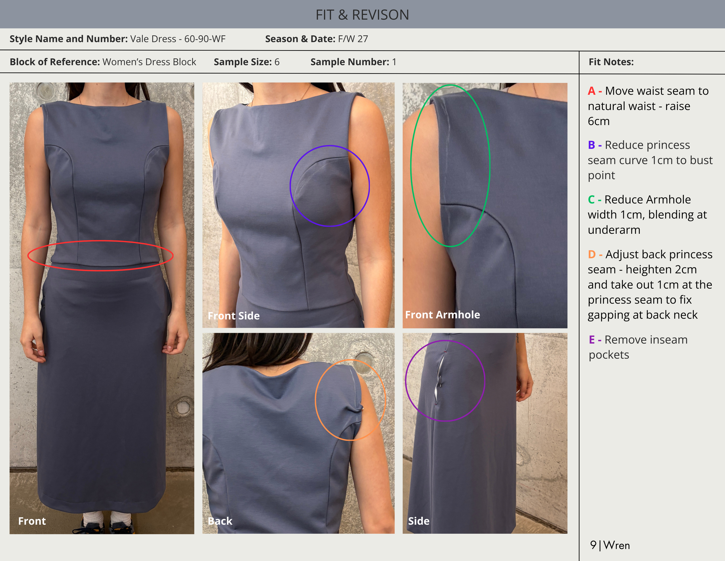Screen dimensions: 725x561
Task: Click the blue letter B marker
Action: coord(591,145)
